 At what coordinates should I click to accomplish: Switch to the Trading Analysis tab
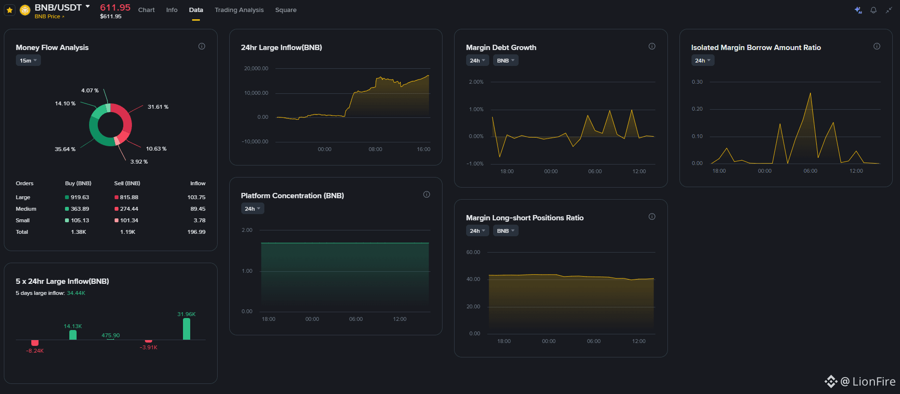coord(239,10)
